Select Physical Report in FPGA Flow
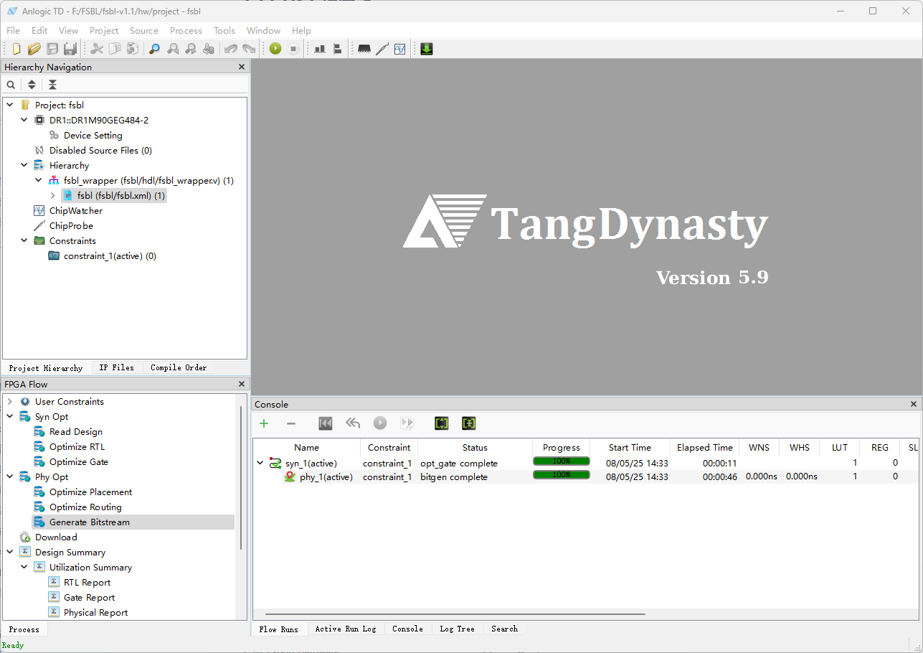923x653 pixels. [95, 612]
